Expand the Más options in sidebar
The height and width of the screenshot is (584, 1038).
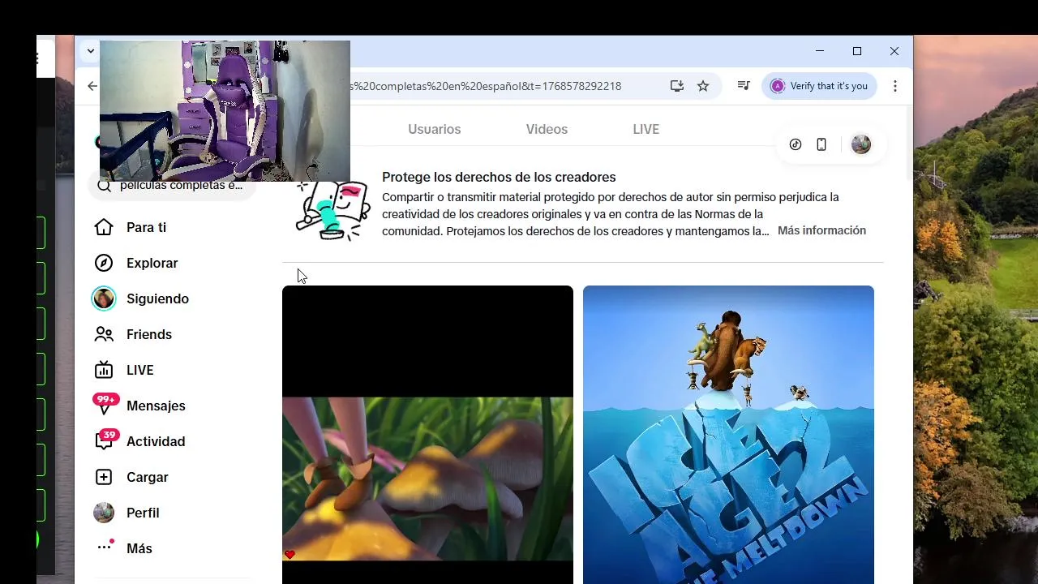pos(139,548)
